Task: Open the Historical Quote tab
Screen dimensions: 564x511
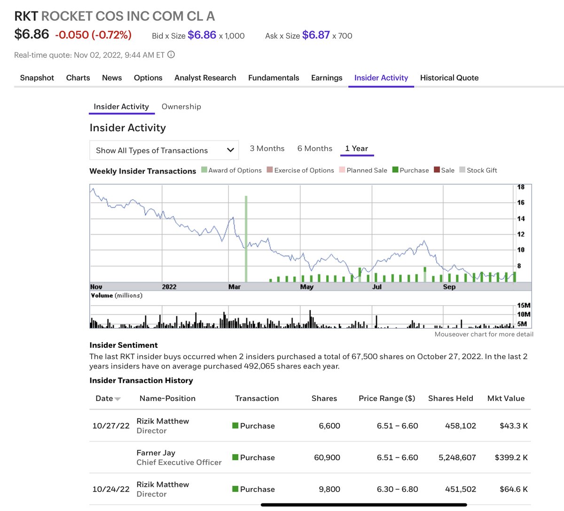Action: [449, 78]
